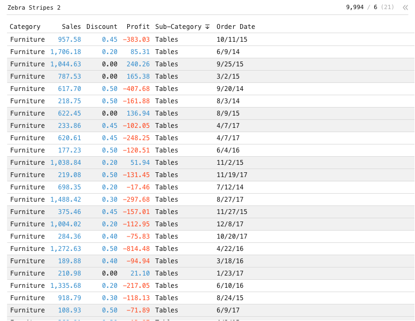
Task: Select profit value 136.94
Action: click(x=138, y=113)
